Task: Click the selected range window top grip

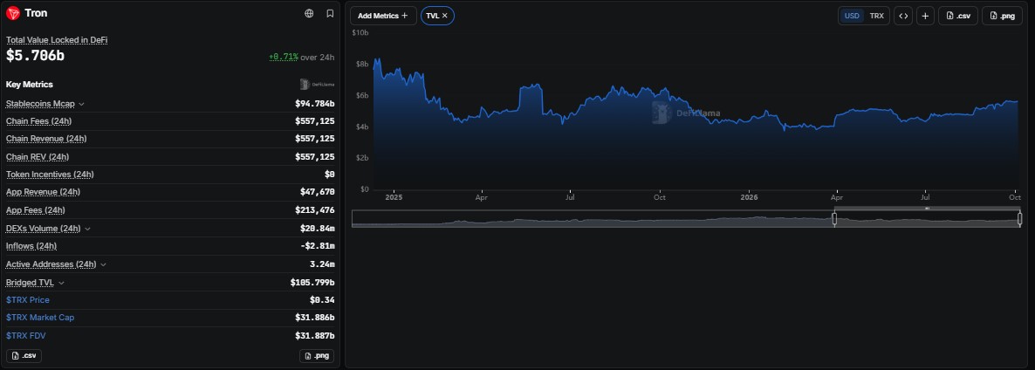Action: [927, 209]
